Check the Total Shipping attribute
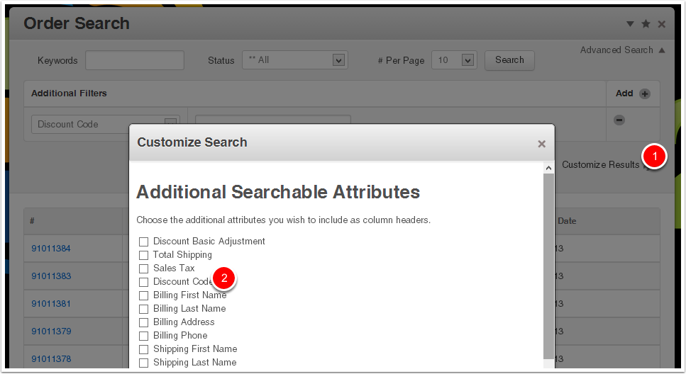 (x=144, y=255)
